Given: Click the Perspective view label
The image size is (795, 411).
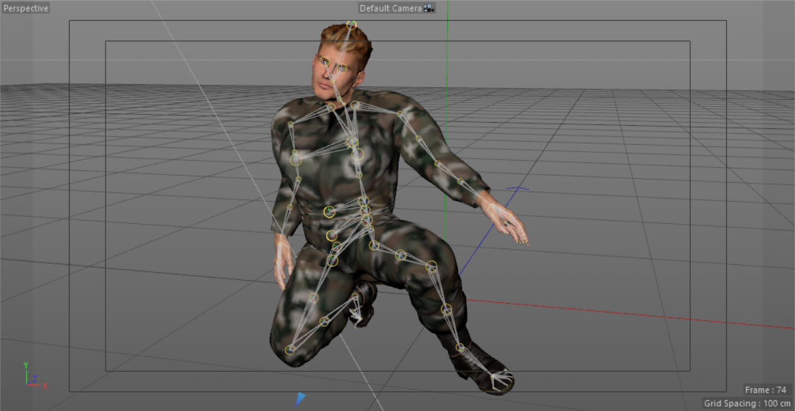Looking at the screenshot, I should (x=26, y=8).
